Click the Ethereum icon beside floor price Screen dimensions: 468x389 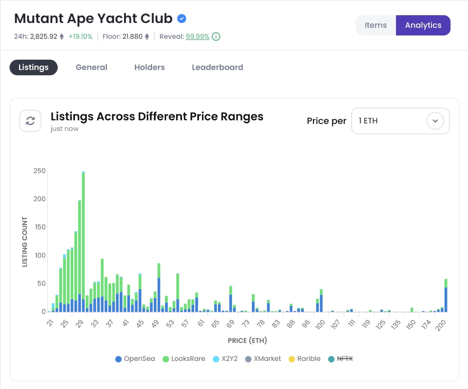[x=147, y=37]
